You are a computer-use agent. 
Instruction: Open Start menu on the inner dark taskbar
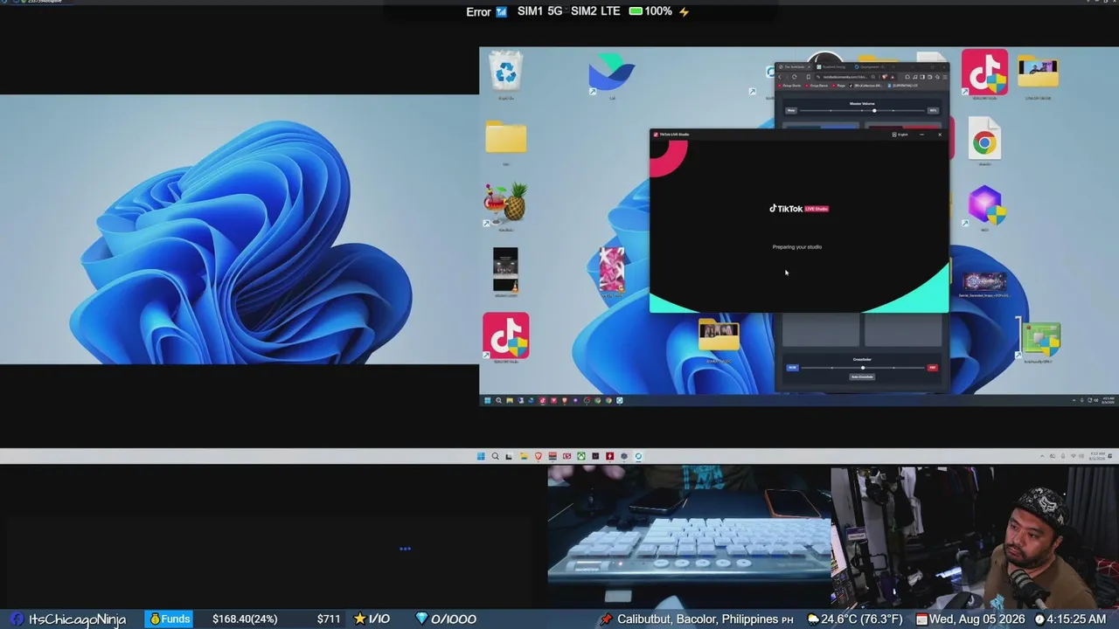click(x=488, y=400)
